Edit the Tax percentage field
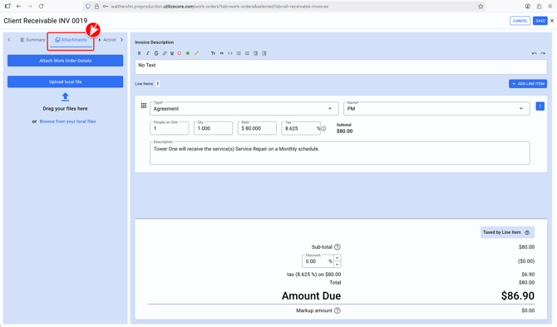The height and width of the screenshot is (327, 557). click(x=300, y=128)
